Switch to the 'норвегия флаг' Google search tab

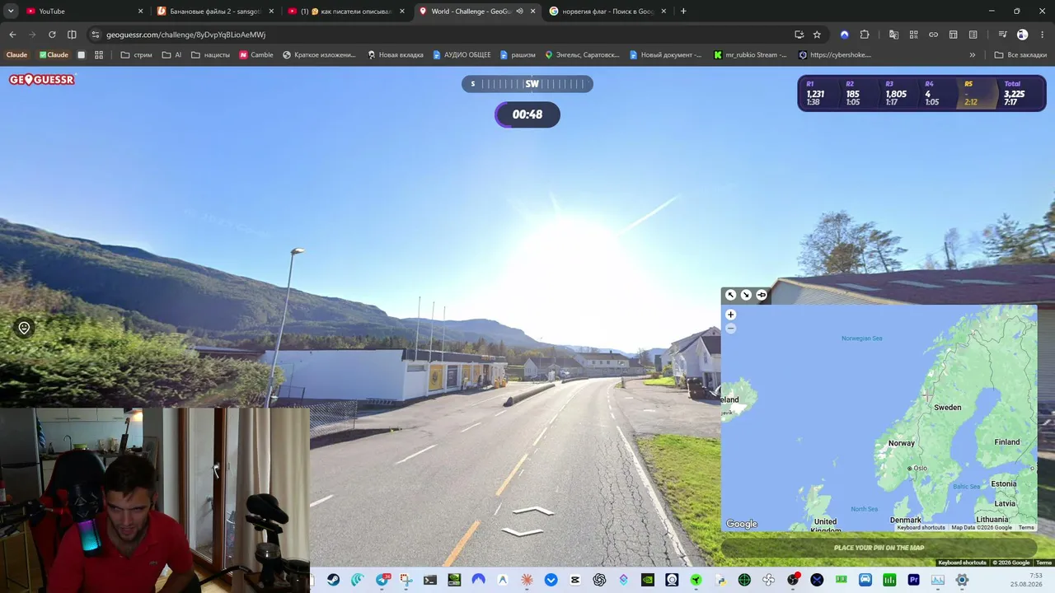608,12
